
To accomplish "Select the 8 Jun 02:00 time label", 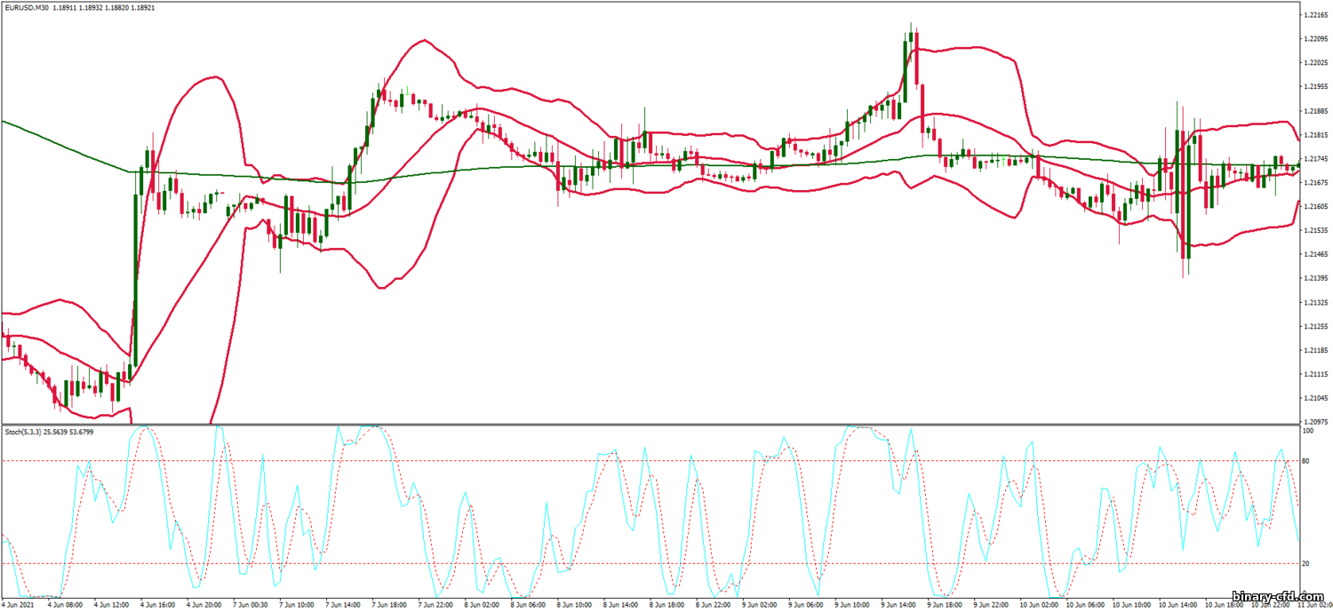I will point(480,605).
